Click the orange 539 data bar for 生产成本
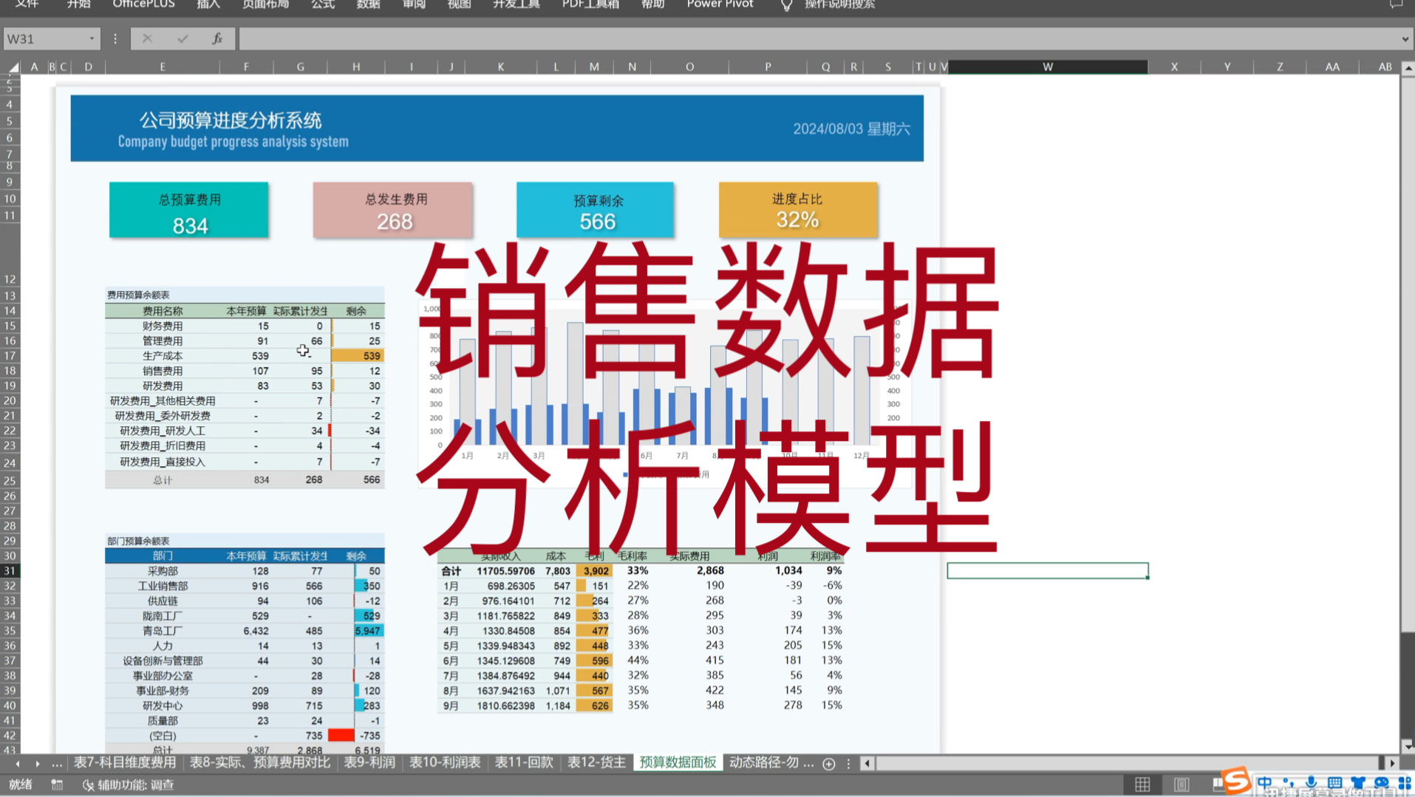 point(358,356)
